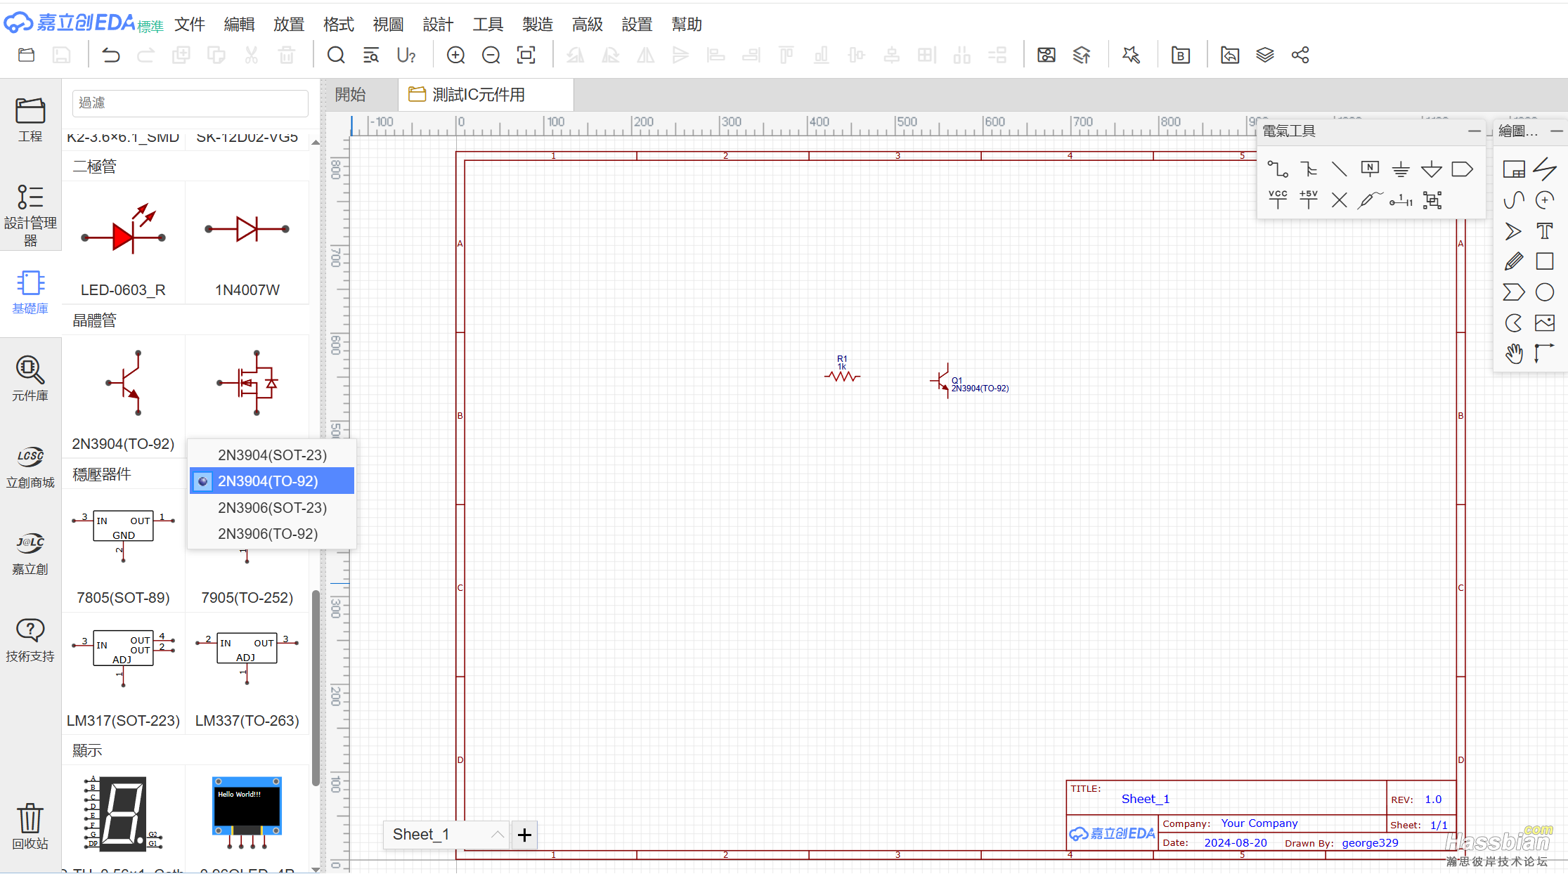Open the component library (元件庫) panel
This screenshot has width=1568, height=874.
30,379
